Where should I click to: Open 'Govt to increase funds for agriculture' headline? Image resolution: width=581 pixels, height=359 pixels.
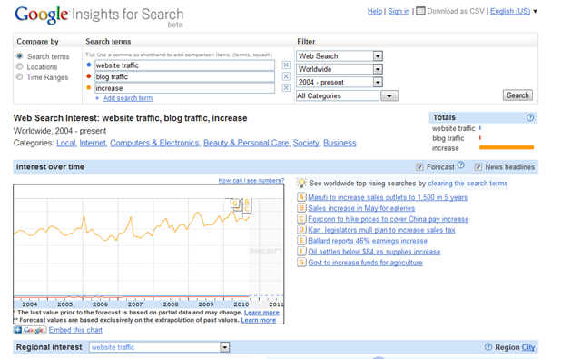click(x=365, y=262)
